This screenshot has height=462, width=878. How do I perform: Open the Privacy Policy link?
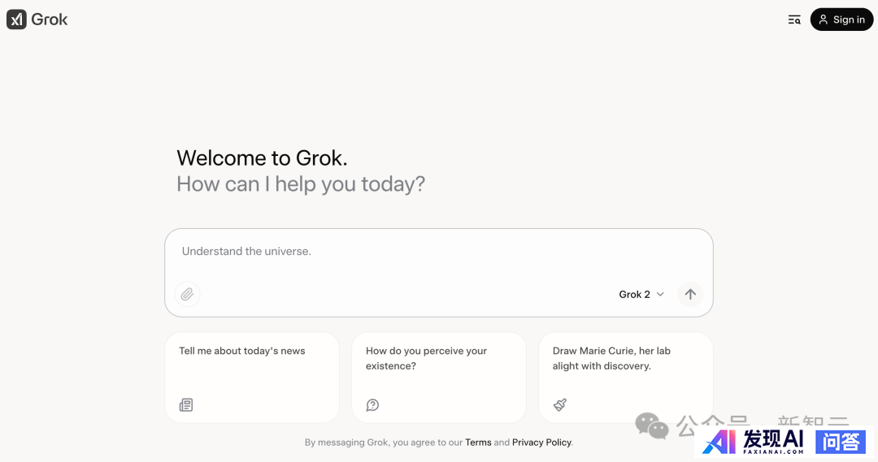pos(541,443)
